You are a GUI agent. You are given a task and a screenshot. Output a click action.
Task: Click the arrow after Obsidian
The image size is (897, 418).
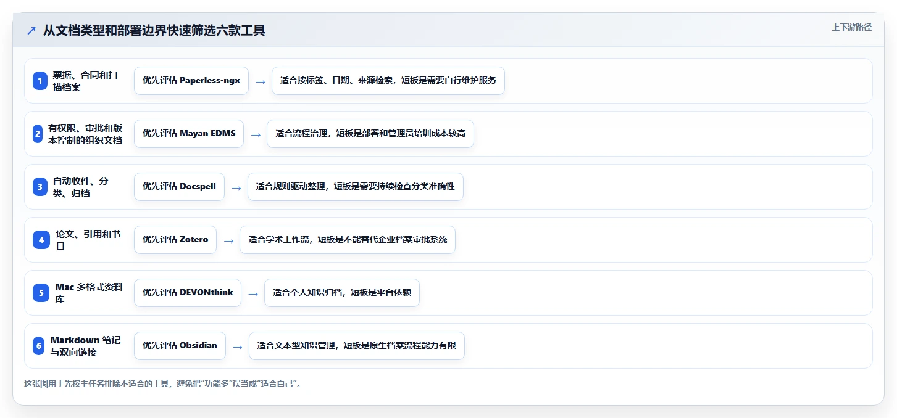coord(238,346)
